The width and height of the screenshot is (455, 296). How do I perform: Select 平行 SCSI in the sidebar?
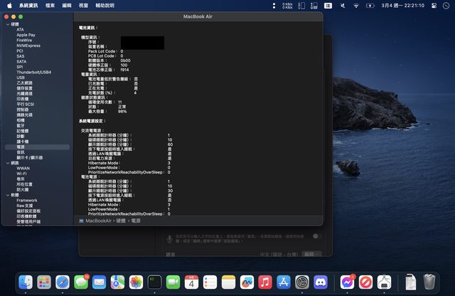[x=26, y=105]
